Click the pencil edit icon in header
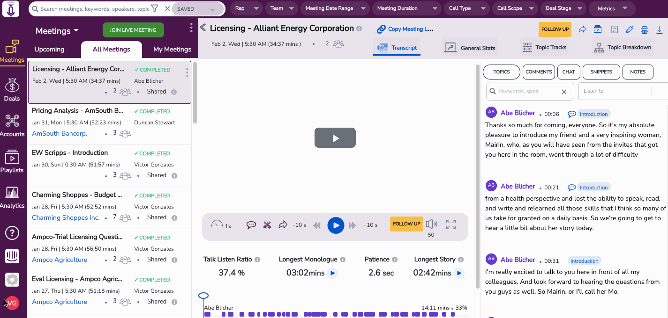Screen dimensions: 668x318 point(630,29)
